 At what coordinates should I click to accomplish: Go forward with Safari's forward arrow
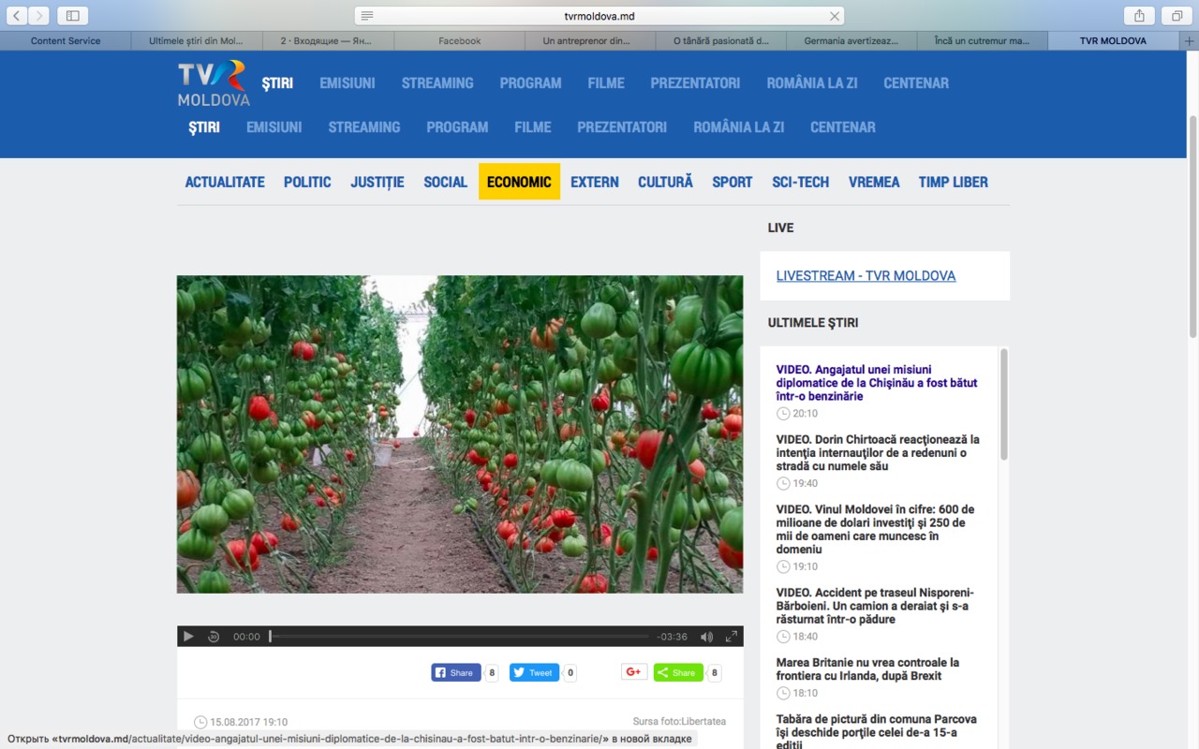38,16
